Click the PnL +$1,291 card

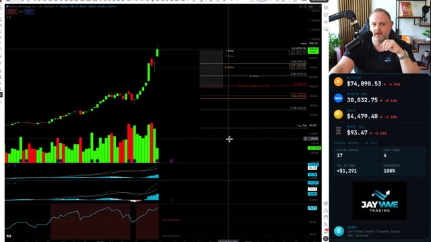point(356,169)
